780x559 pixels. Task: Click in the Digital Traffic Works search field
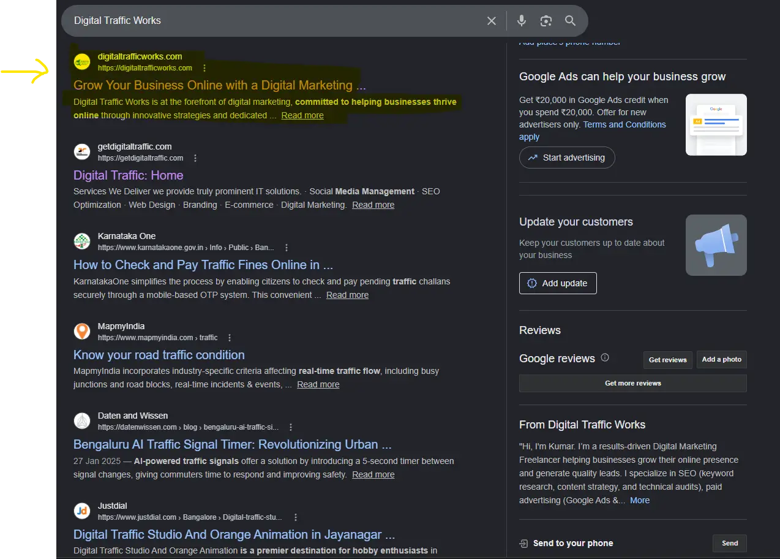point(276,21)
